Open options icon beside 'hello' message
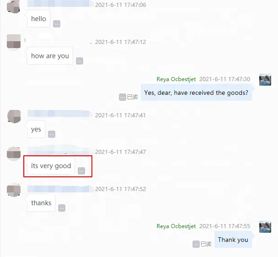Viewport: 278px width, 257px height. 57,24
